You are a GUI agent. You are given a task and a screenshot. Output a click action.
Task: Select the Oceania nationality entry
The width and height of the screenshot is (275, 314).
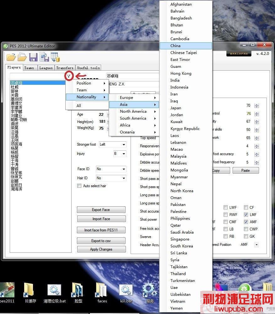pos(134,132)
